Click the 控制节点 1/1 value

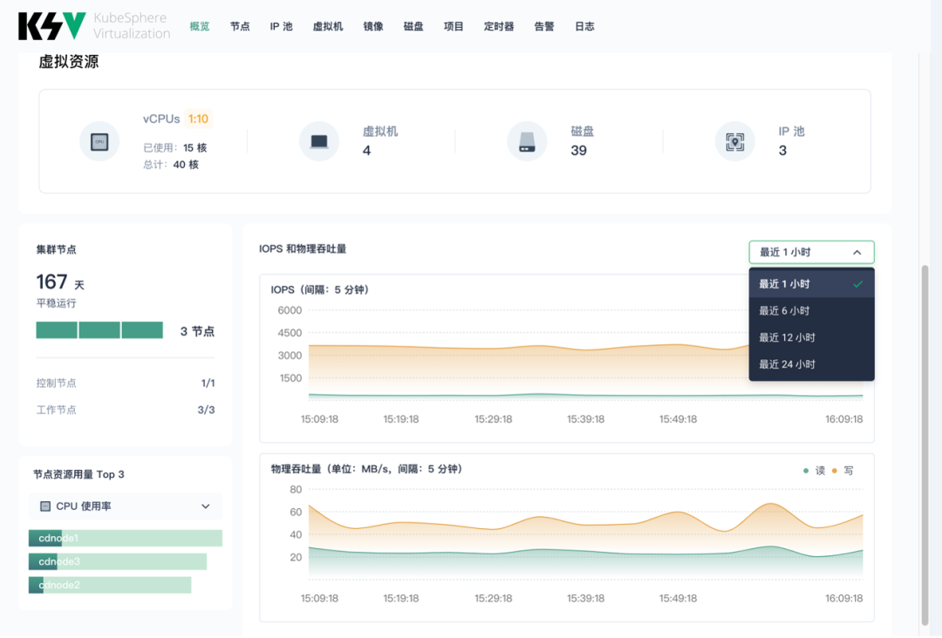[208, 383]
